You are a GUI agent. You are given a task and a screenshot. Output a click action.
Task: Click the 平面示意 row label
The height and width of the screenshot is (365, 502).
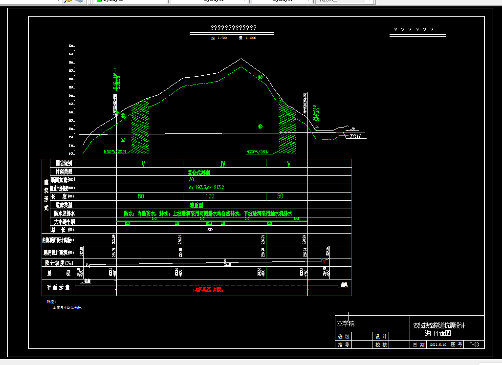click(x=58, y=287)
